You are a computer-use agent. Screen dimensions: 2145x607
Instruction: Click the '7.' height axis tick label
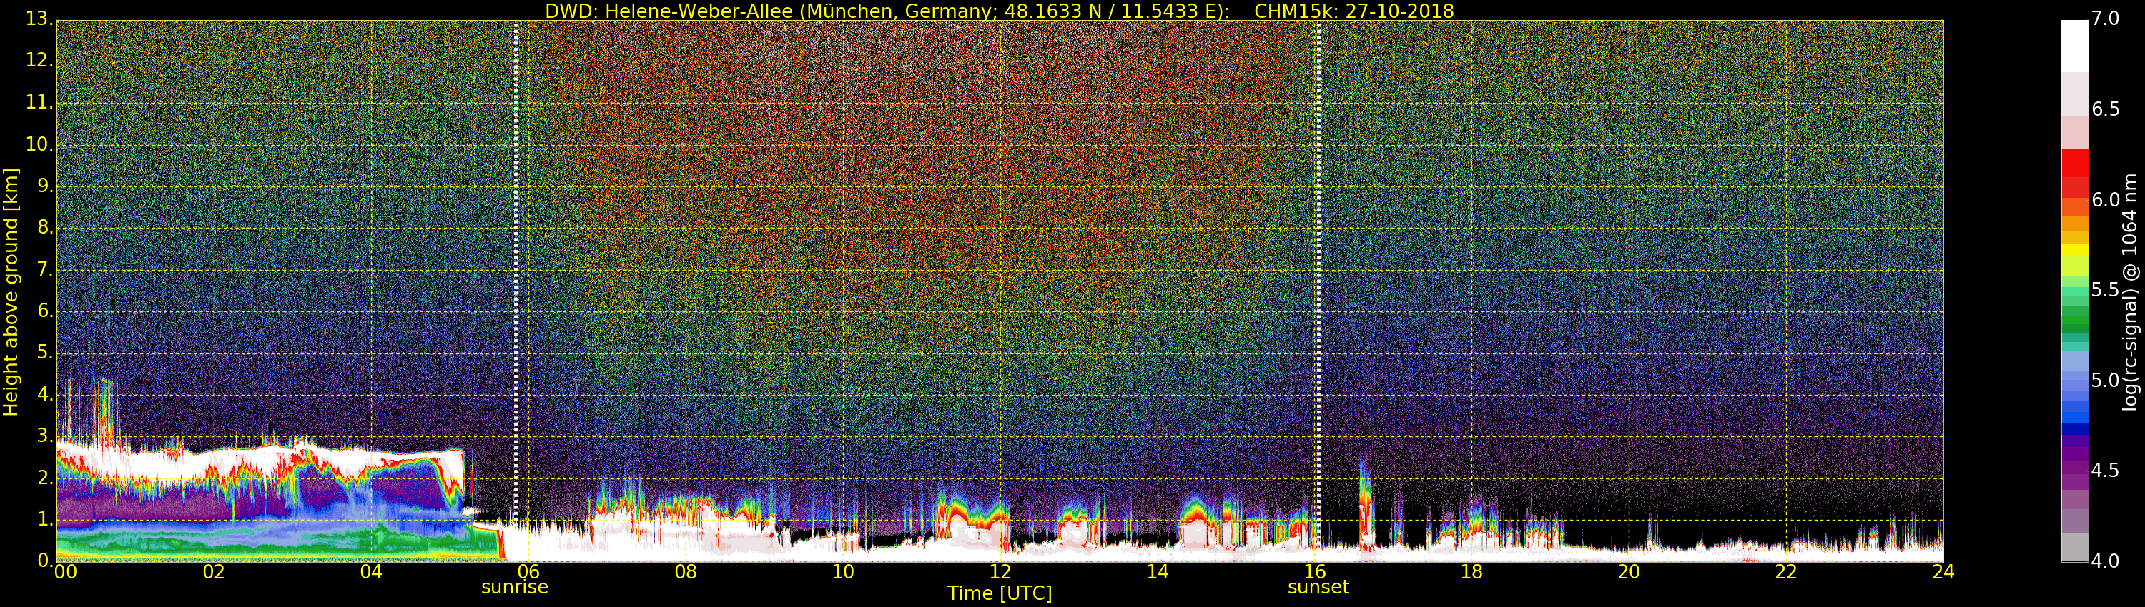coord(45,269)
